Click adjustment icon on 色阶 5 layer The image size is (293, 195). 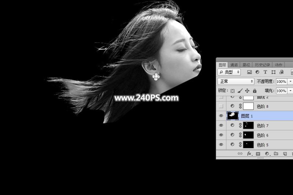(x=232, y=144)
